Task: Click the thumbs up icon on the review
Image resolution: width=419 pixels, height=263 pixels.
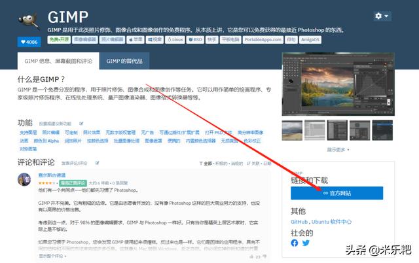Action: [x=251, y=256]
